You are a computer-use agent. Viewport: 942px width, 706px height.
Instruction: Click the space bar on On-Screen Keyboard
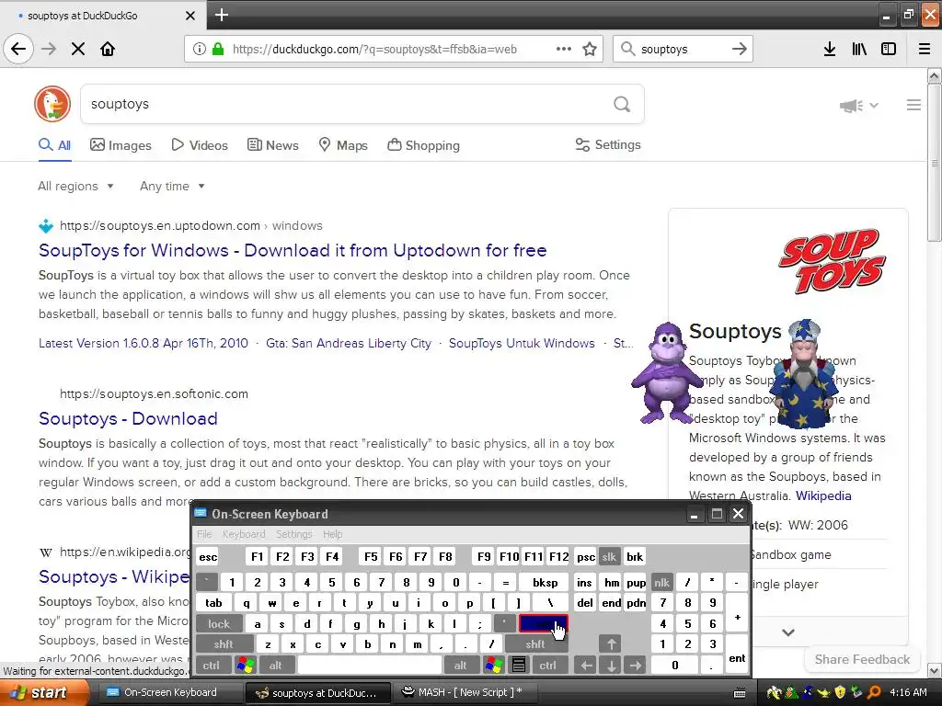tap(370, 666)
